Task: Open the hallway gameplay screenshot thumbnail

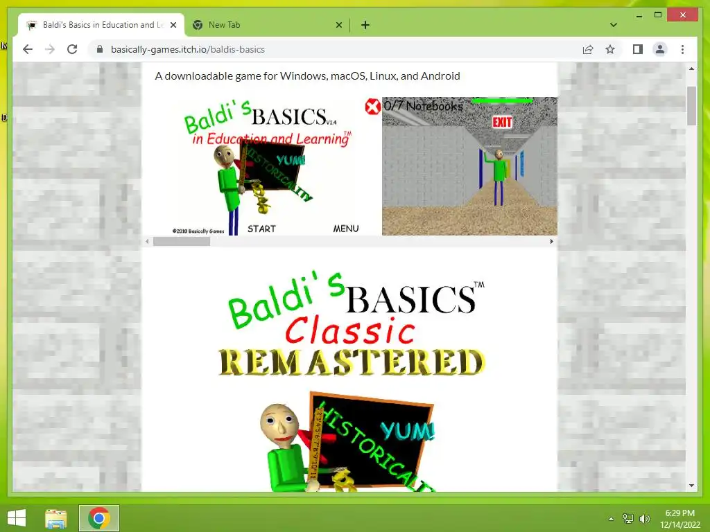Action: pos(469,166)
